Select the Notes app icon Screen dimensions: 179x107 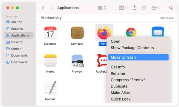point(50,60)
